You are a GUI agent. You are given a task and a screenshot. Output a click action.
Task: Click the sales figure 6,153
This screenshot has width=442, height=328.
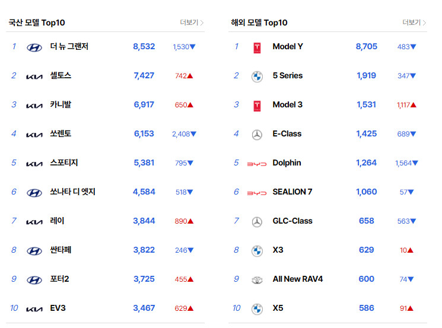[144, 133]
